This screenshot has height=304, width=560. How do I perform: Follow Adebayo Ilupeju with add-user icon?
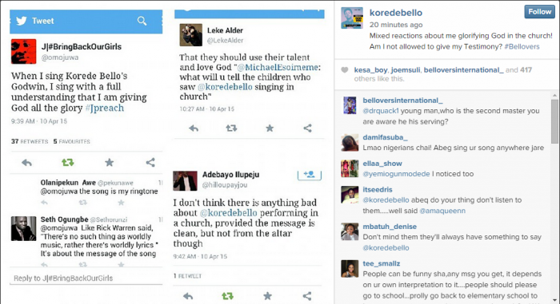pyautogui.click(x=310, y=174)
